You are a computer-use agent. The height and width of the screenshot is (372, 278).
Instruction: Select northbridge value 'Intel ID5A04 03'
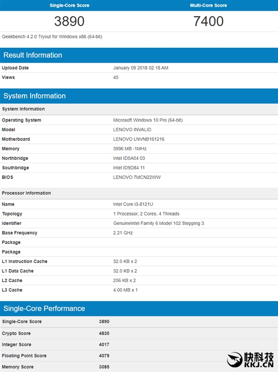[129, 158]
